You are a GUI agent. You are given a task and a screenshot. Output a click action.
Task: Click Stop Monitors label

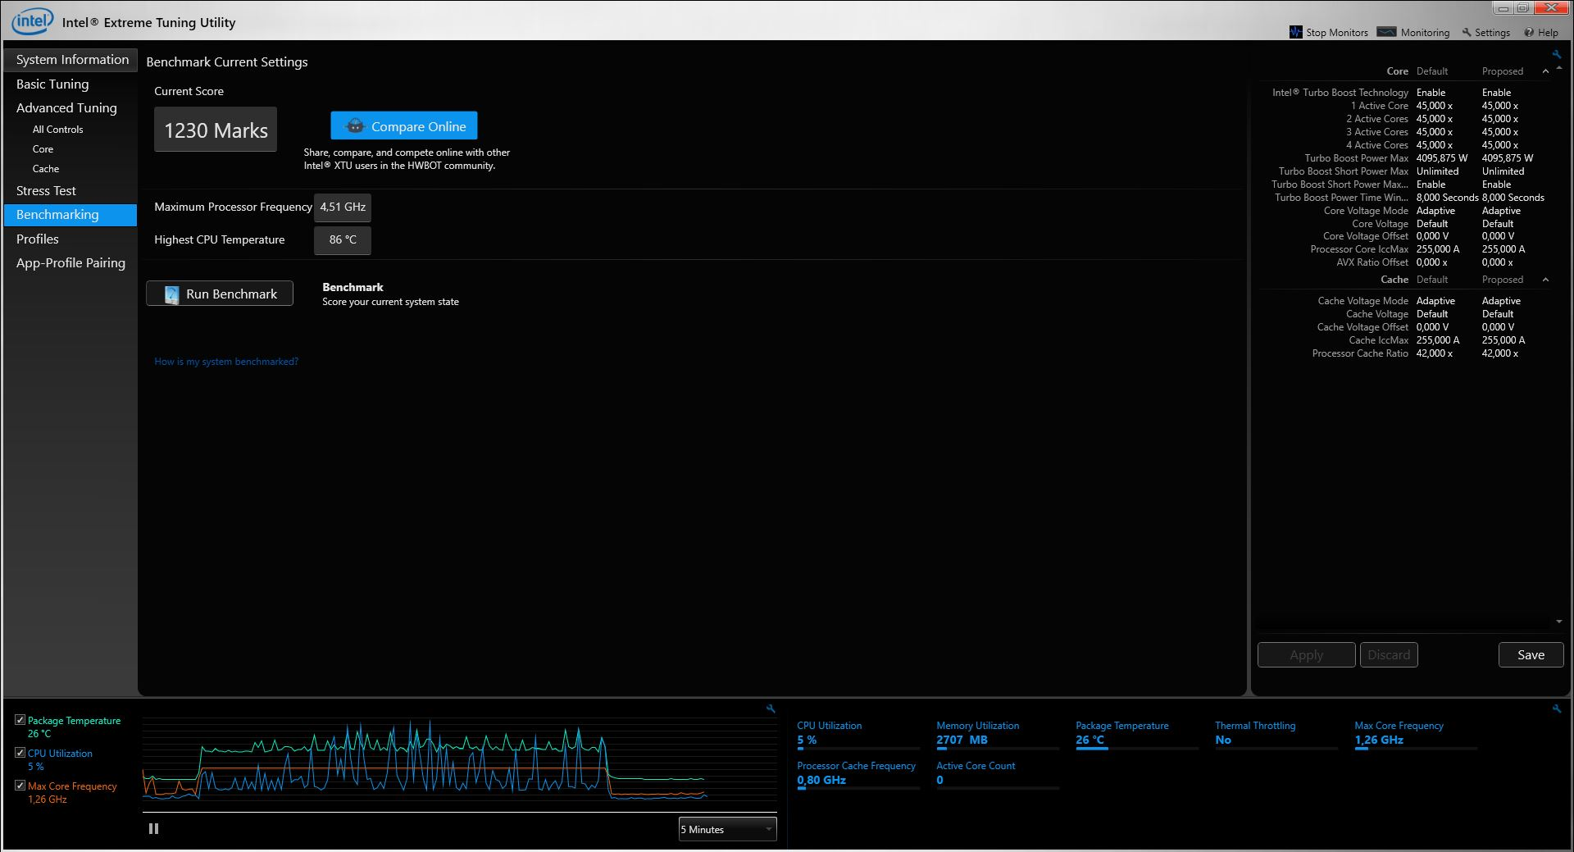tap(1337, 33)
